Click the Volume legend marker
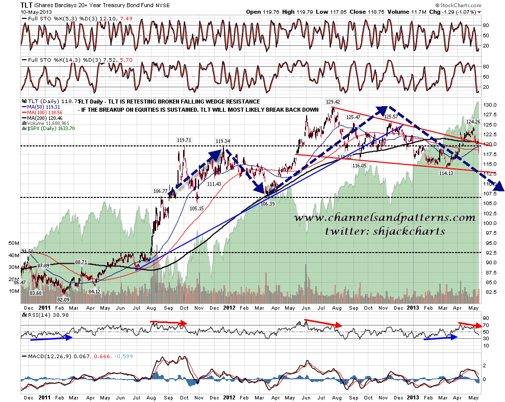 24,123
